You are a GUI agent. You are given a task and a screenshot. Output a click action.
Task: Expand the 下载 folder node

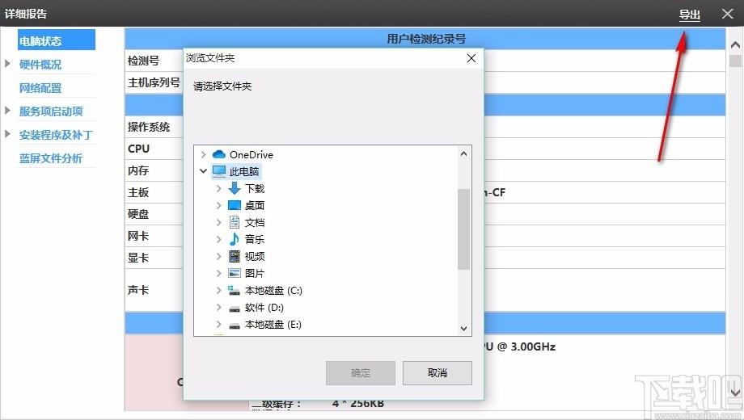click(x=218, y=188)
